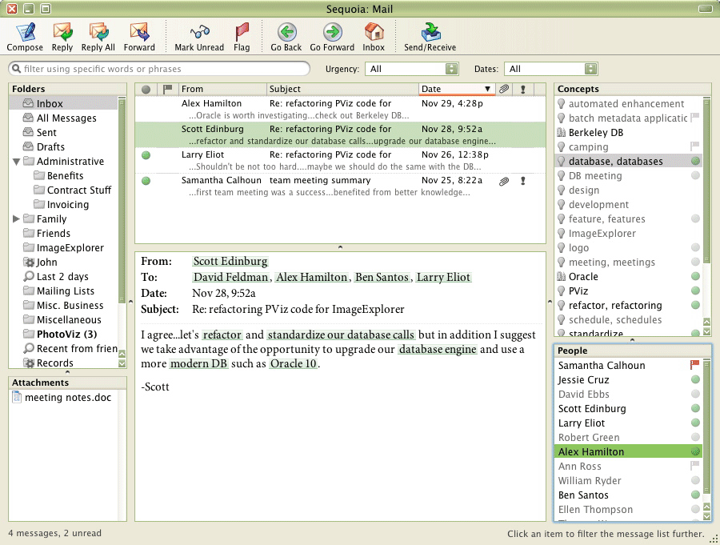Click the Send/Receive icon
The width and height of the screenshot is (720, 545).
[x=430, y=32]
